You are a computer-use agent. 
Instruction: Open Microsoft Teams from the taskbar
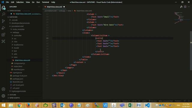pyautogui.click(x=122, y=105)
